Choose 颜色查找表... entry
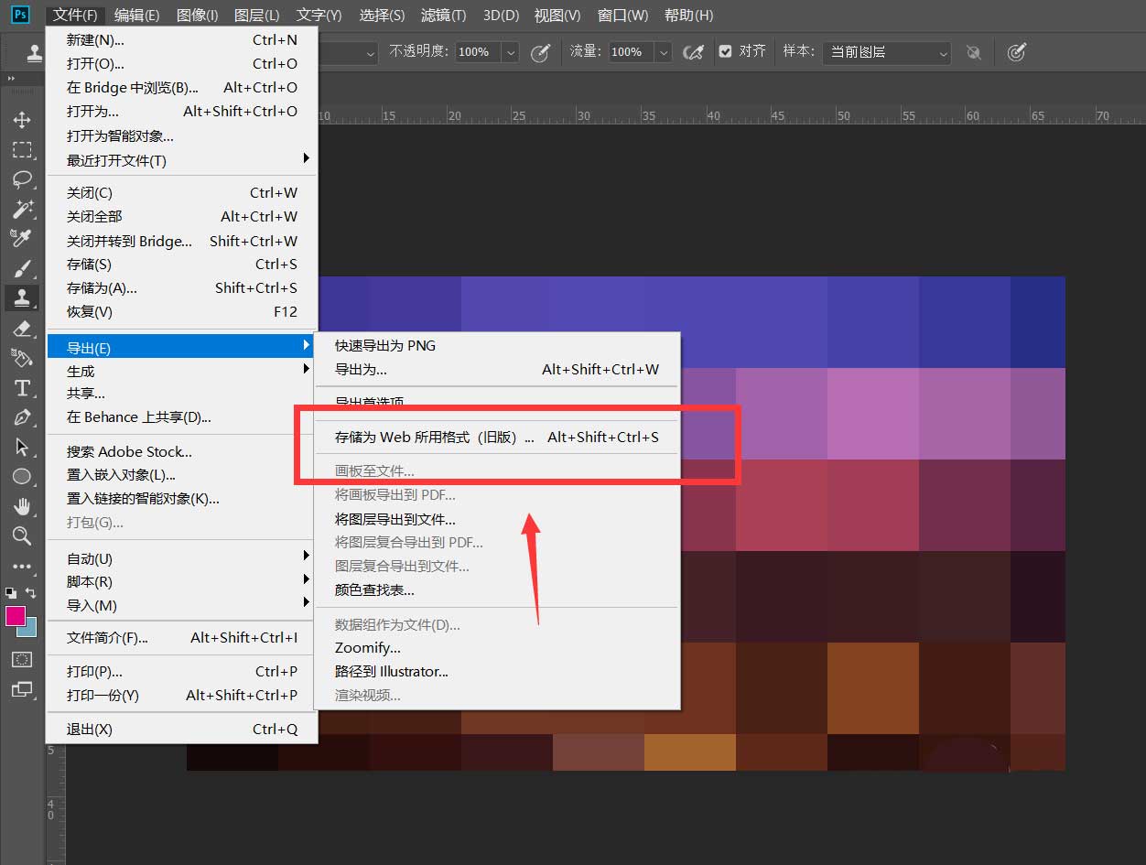 coord(497,589)
